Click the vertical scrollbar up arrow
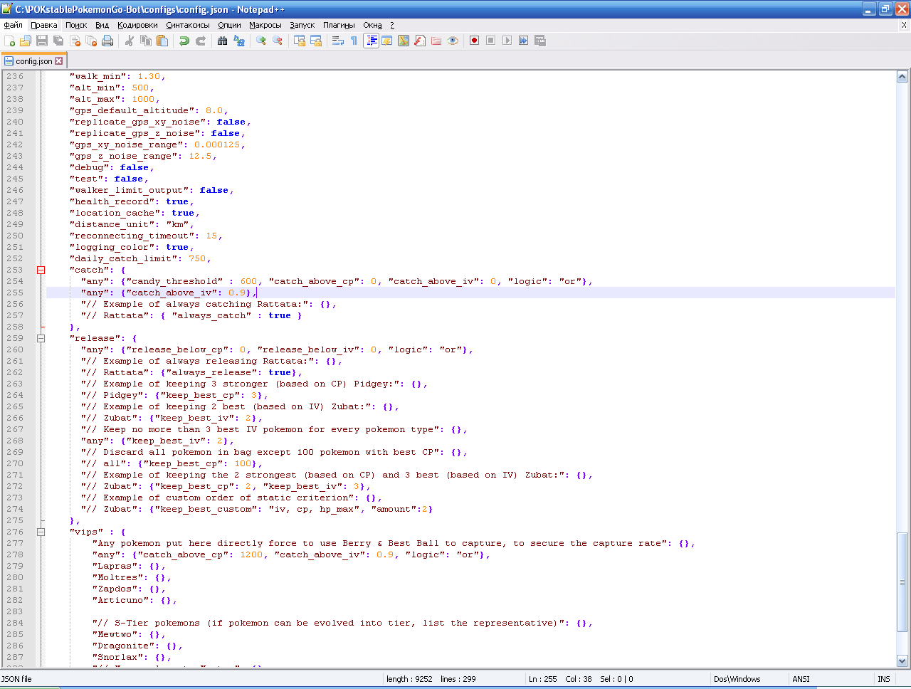This screenshot has width=911, height=689. point(902,77)
